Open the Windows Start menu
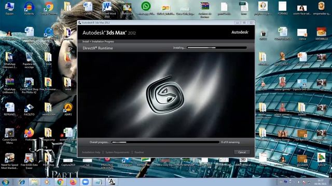The height and width of the screenshot is (186, 332). (x=5, y=182)
